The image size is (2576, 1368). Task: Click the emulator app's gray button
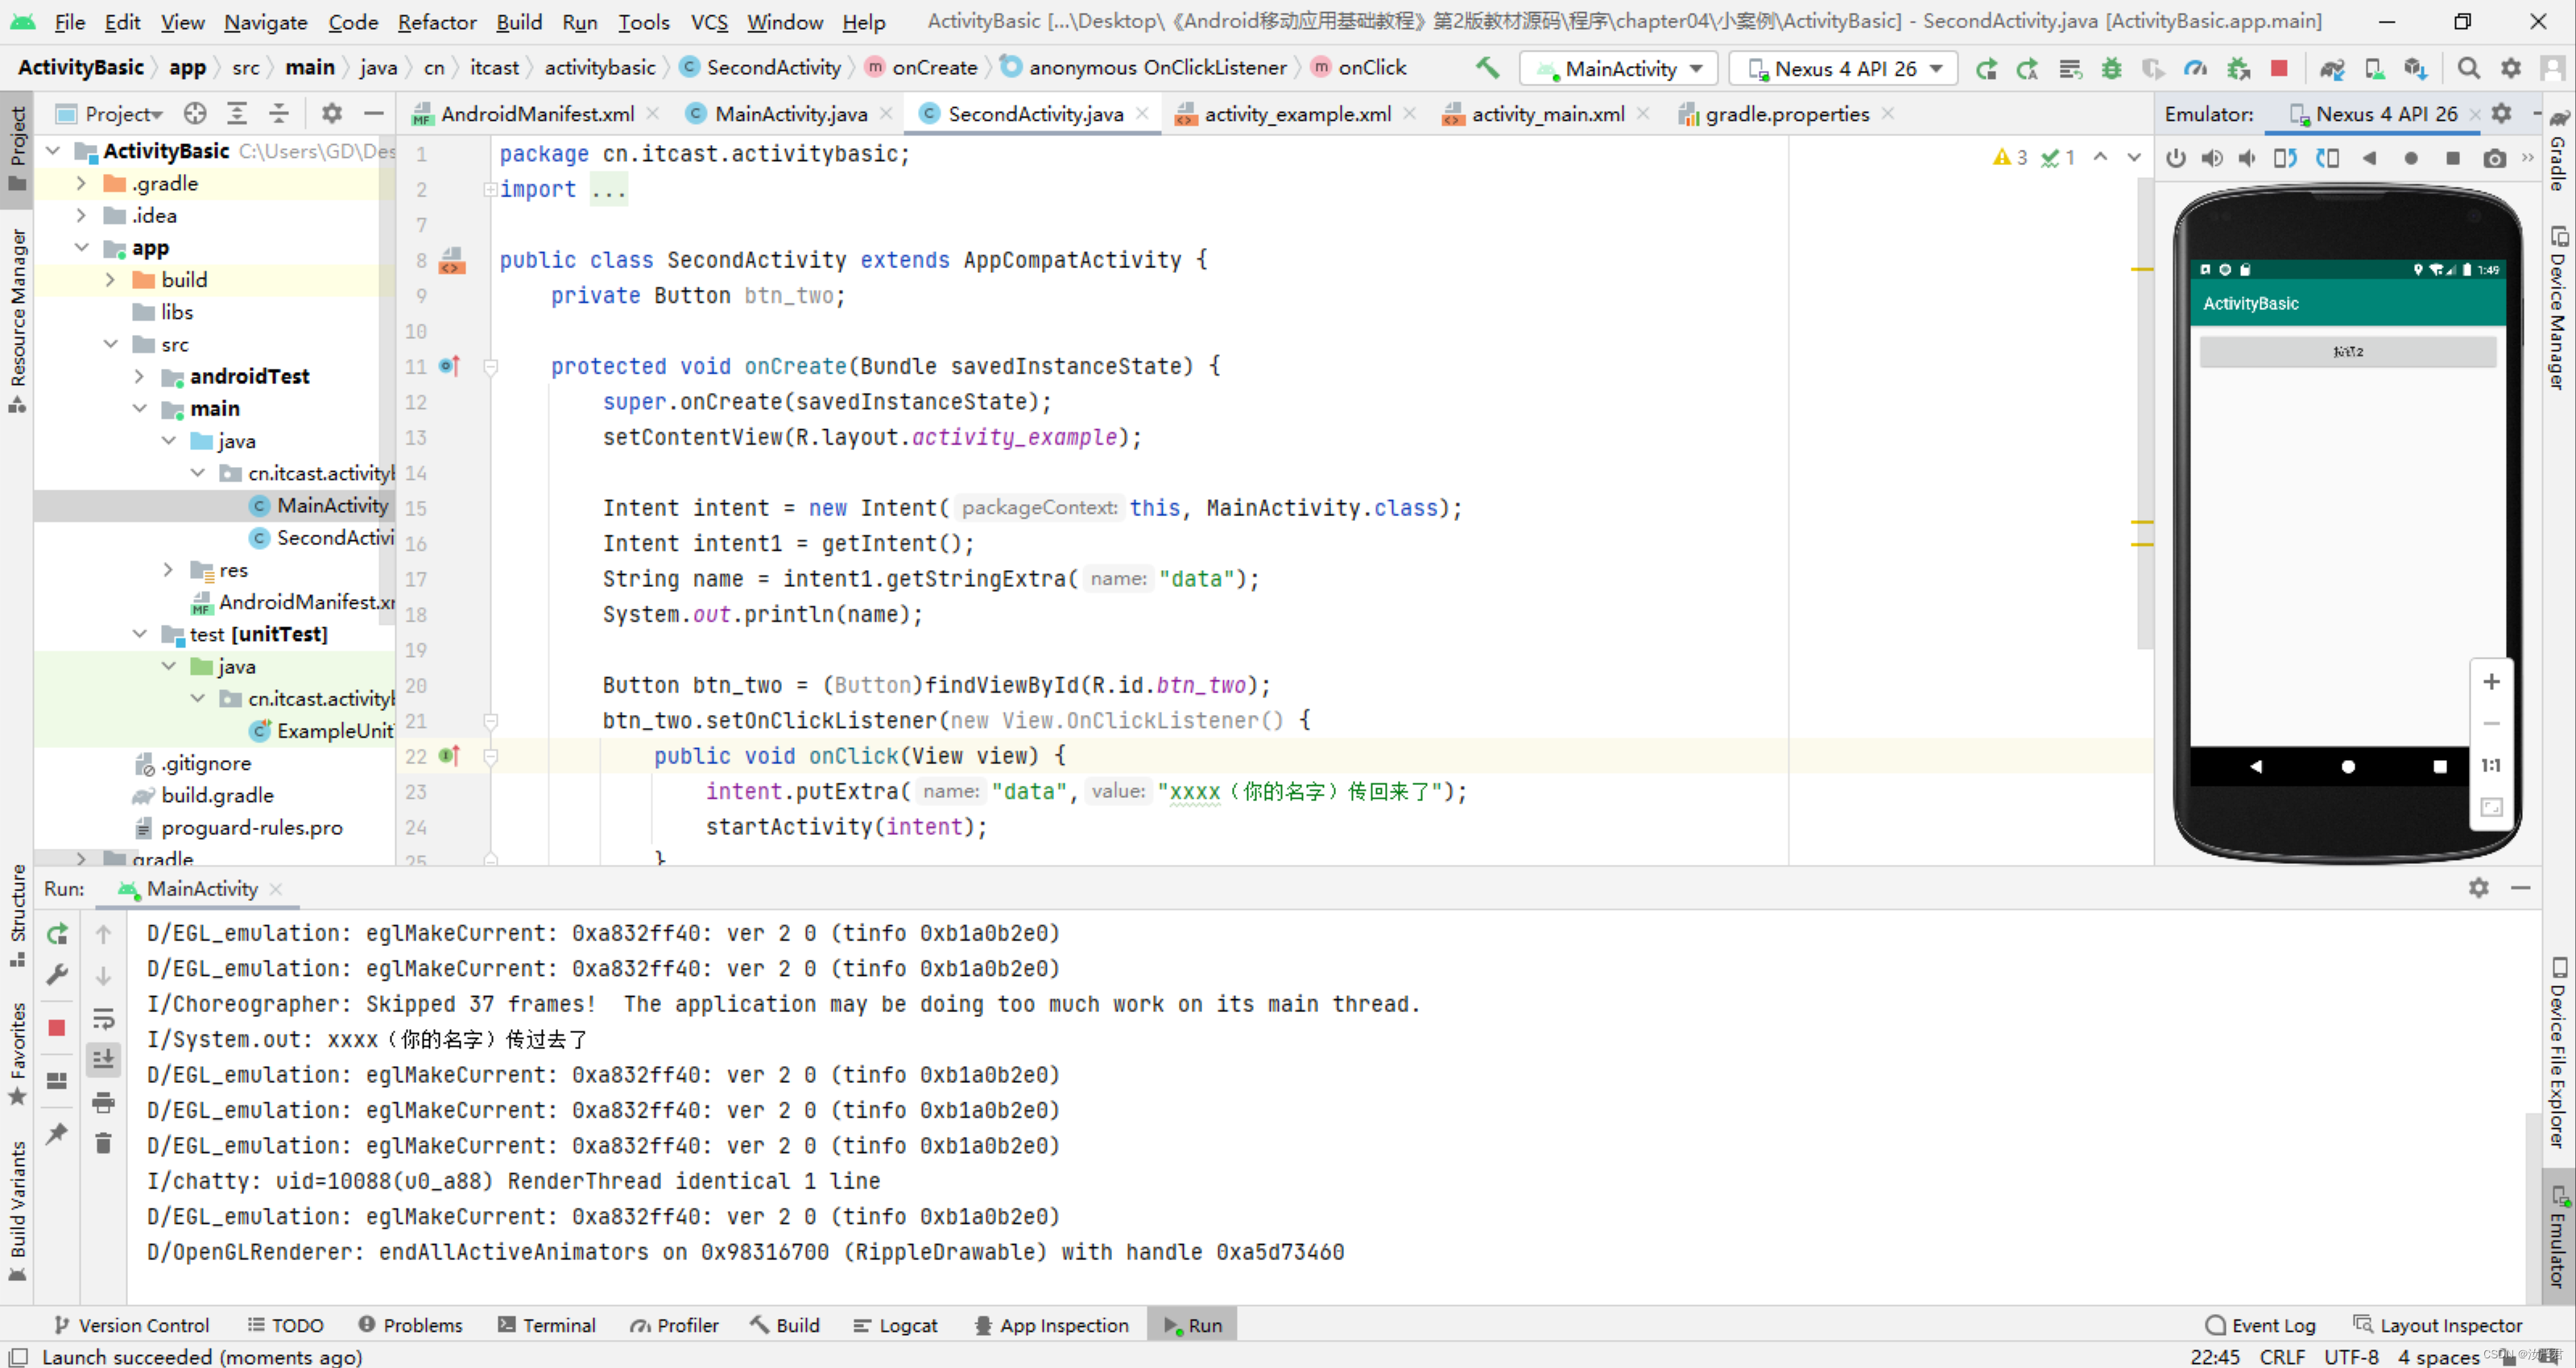click(x=2347, y=352)
